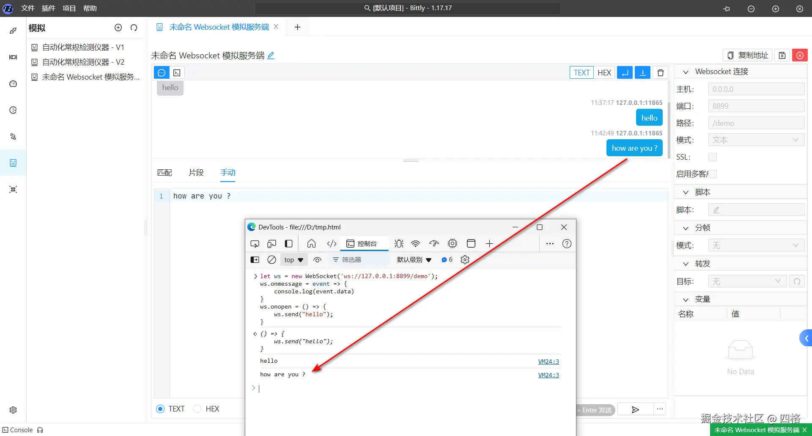Viewport: 812px width, 436px height.
Task: Open the connection 模式 文本 dropdown
Action: click(756, 140)
